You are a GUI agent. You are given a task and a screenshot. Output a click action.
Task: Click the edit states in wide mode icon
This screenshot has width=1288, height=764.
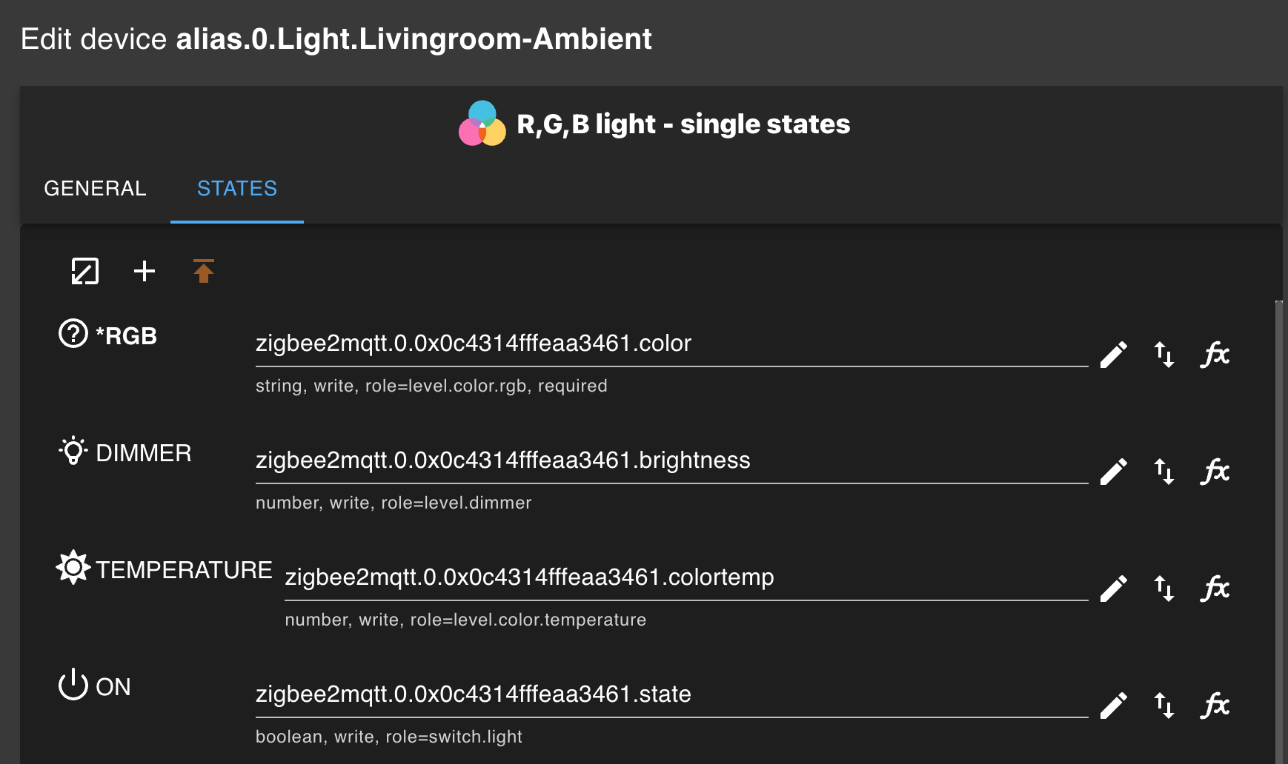tap(85, 271)
